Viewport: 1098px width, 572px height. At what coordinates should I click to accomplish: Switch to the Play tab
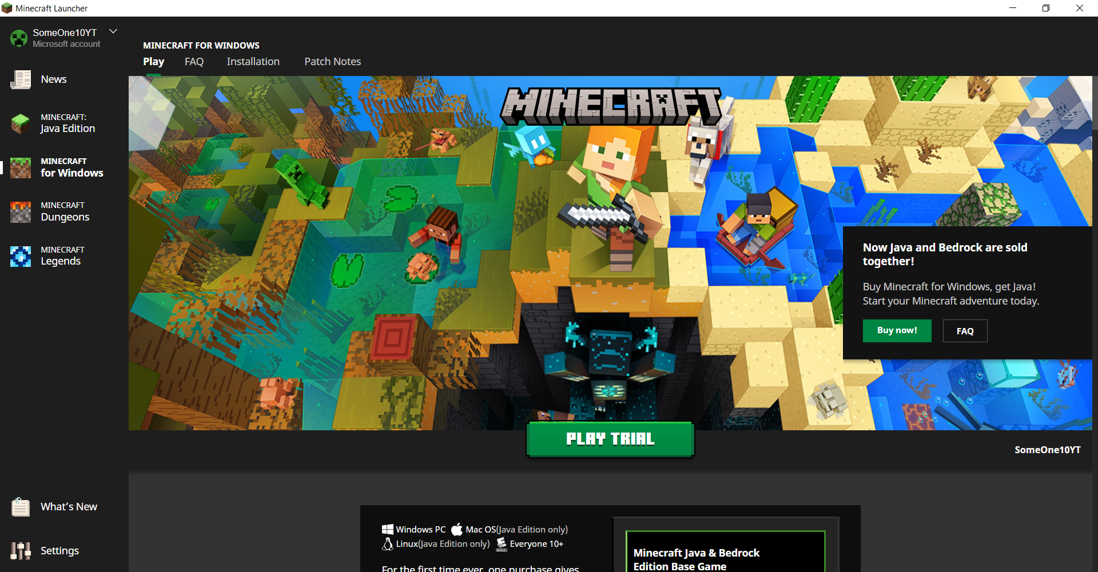click(153, 62)
